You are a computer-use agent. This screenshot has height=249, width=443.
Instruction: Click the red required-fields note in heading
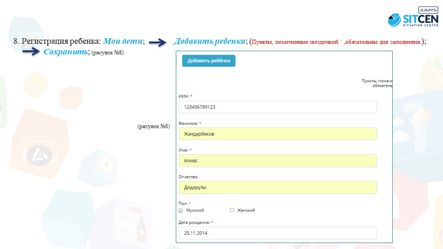tap(337, 42)
